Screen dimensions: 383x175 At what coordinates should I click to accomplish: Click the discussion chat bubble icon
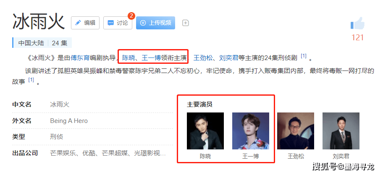point(110,23)
